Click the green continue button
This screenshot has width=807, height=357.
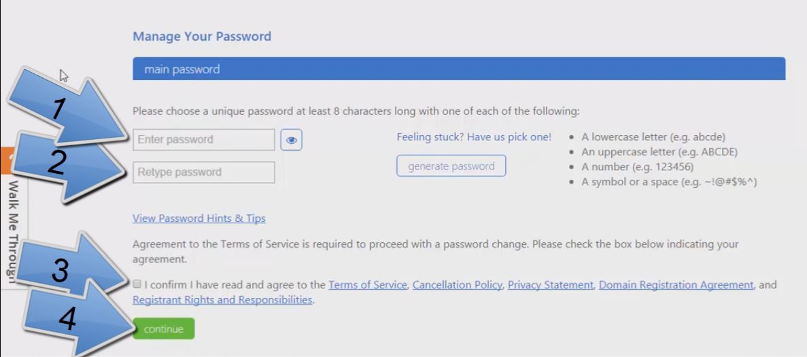[x=164, y=328]
